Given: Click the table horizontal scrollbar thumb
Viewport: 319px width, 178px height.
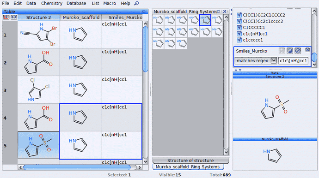Looking at the screenshot, I should click(x=77, y=167).
